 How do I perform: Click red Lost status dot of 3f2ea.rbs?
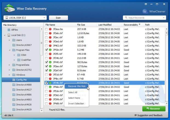click(x=50, y=29)
